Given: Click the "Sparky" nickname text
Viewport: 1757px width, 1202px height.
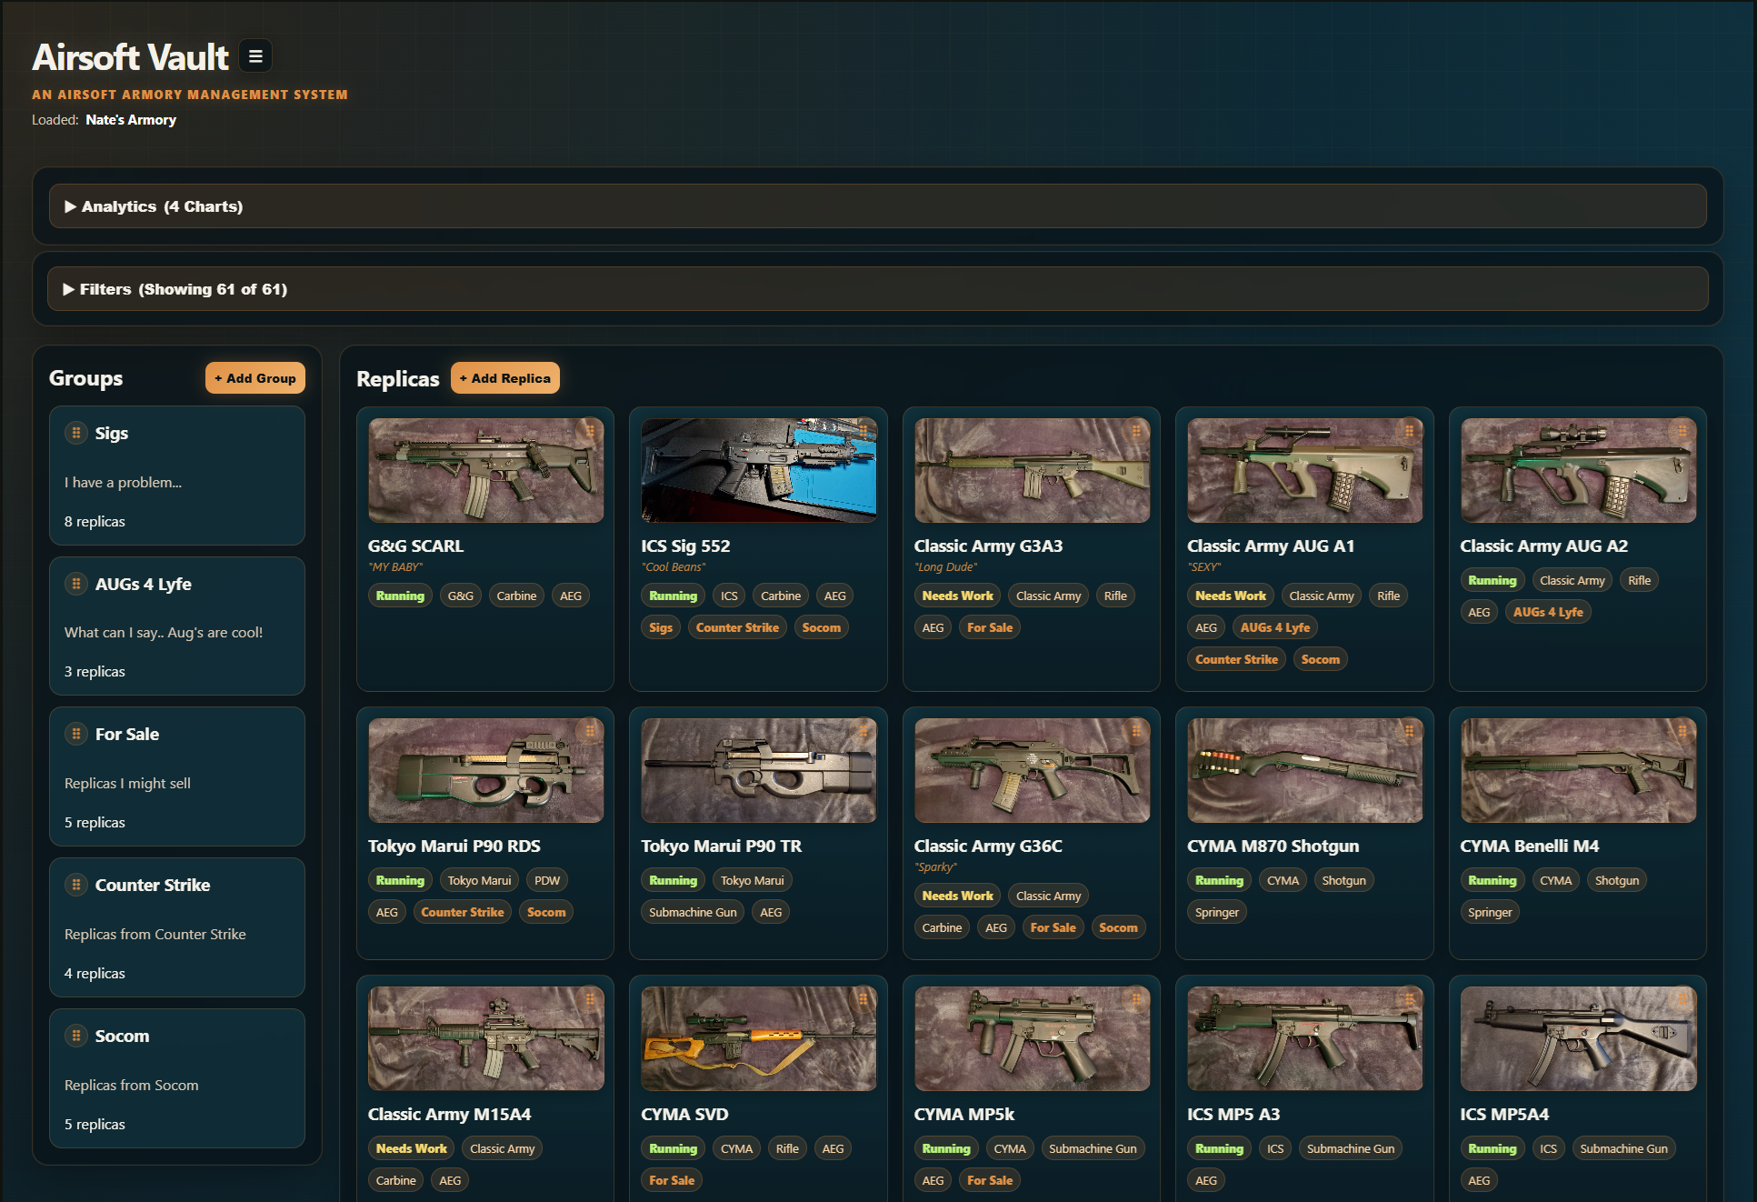Looking at the screenshot, I should [935, 866].
